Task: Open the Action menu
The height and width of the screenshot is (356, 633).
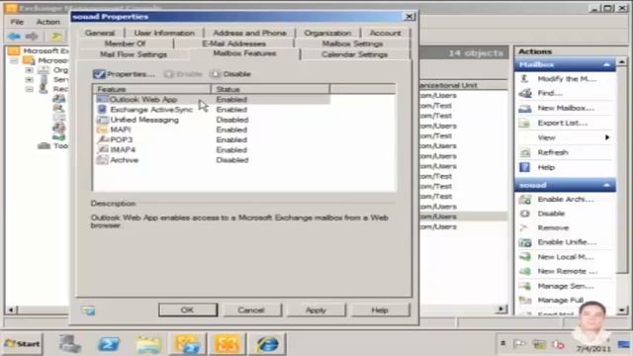Action: (x=48, y=22)
